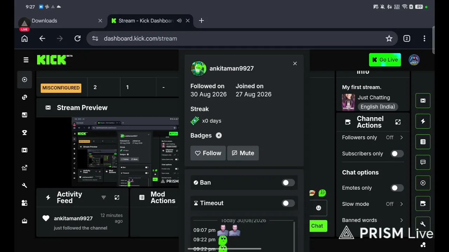Expand Followers only settings
This screenshot has width=449, height=252.
click(x=401, y=138)
